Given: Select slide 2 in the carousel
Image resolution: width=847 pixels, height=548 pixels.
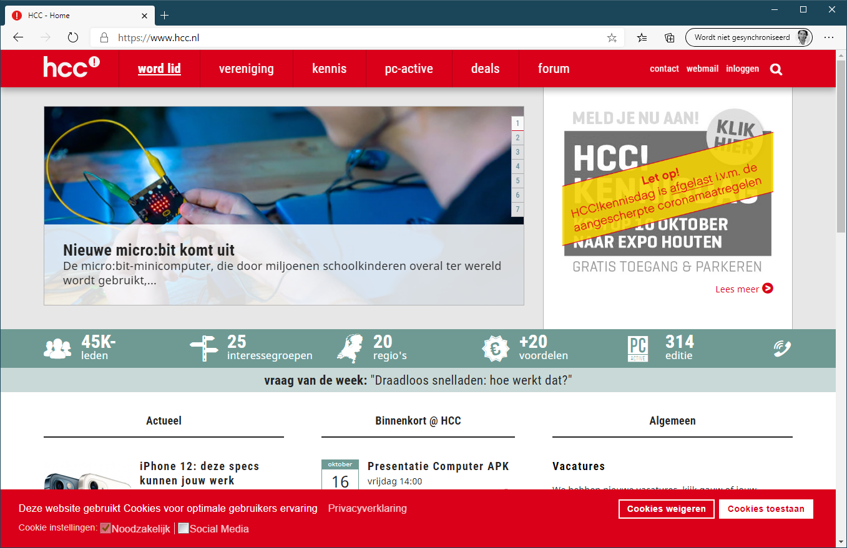Looking at the screenshot, I should (x=517, y=138).
